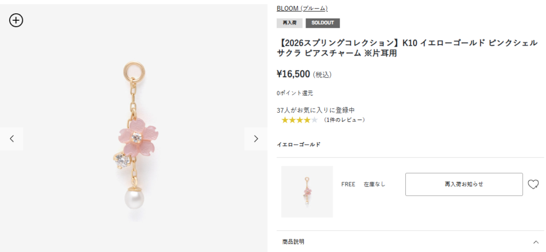546x252 pixels.
Task: Click the ¥16,500 price text
Action: pyautogui.click(x=293, y=74)
